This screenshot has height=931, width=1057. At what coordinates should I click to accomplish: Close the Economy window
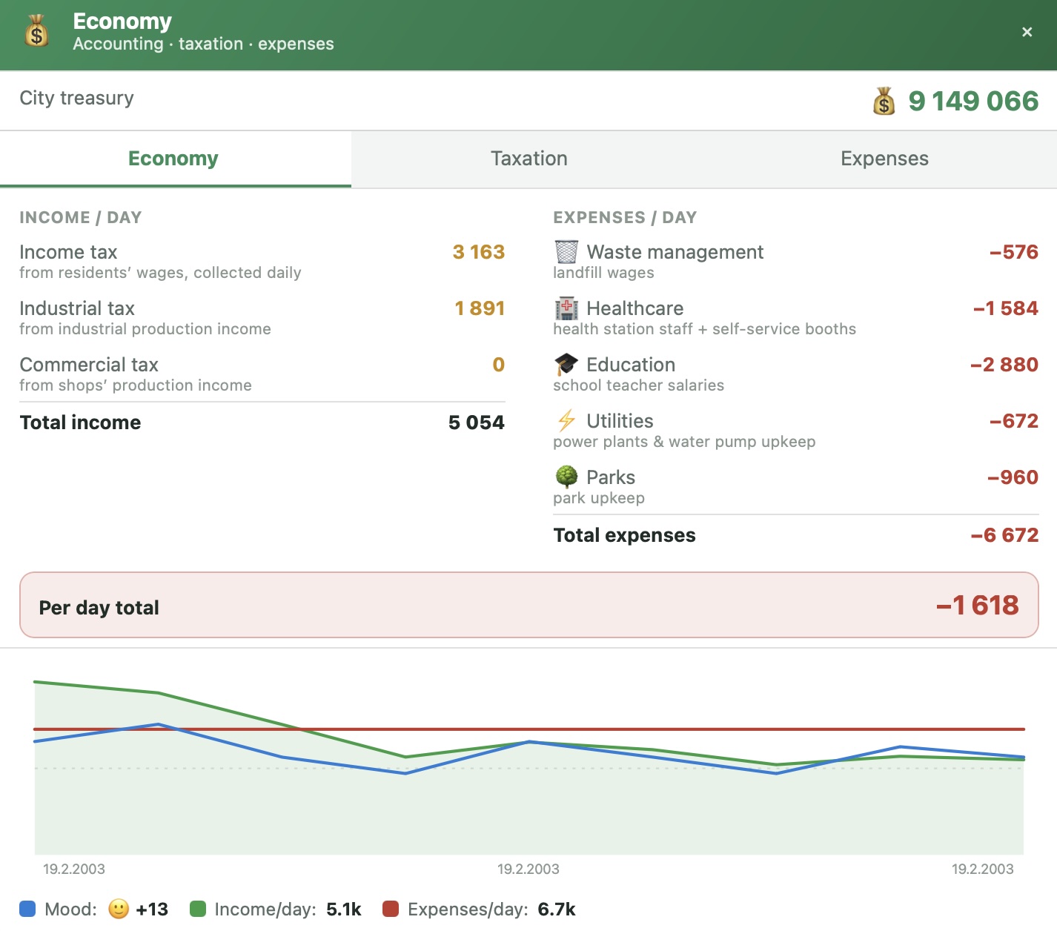pos(1027,32)
